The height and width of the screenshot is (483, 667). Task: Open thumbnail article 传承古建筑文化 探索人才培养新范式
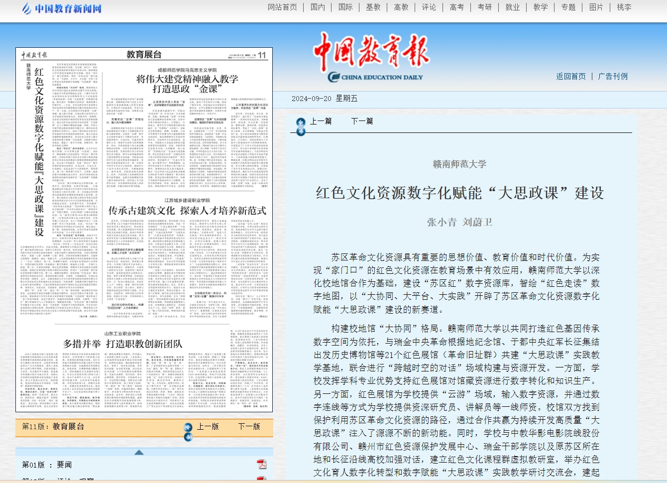[187, 211]
